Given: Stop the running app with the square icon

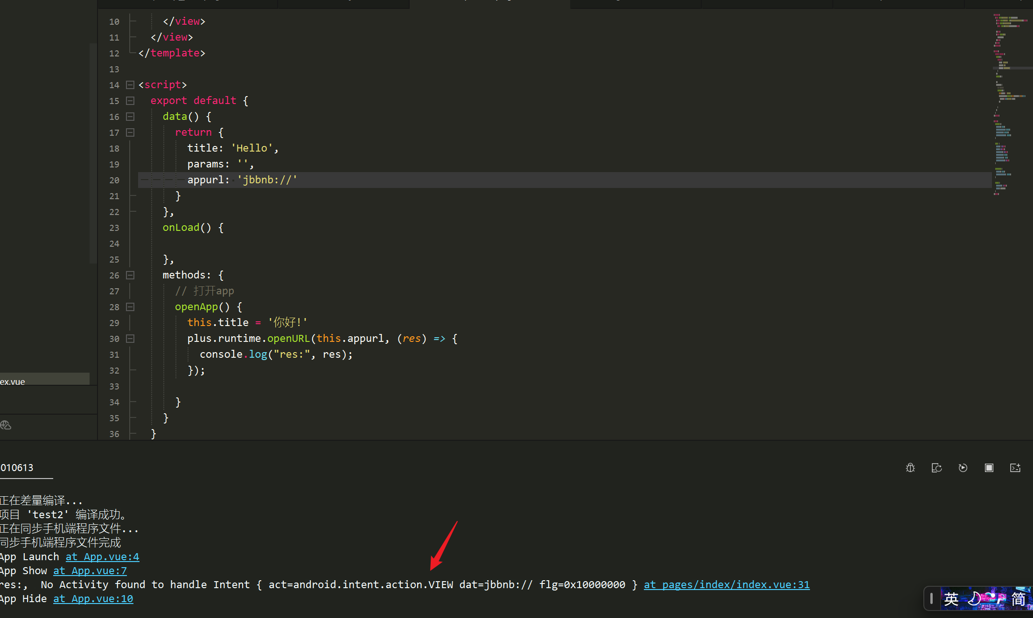Looking at the screenshot, I should pos(989,468).
